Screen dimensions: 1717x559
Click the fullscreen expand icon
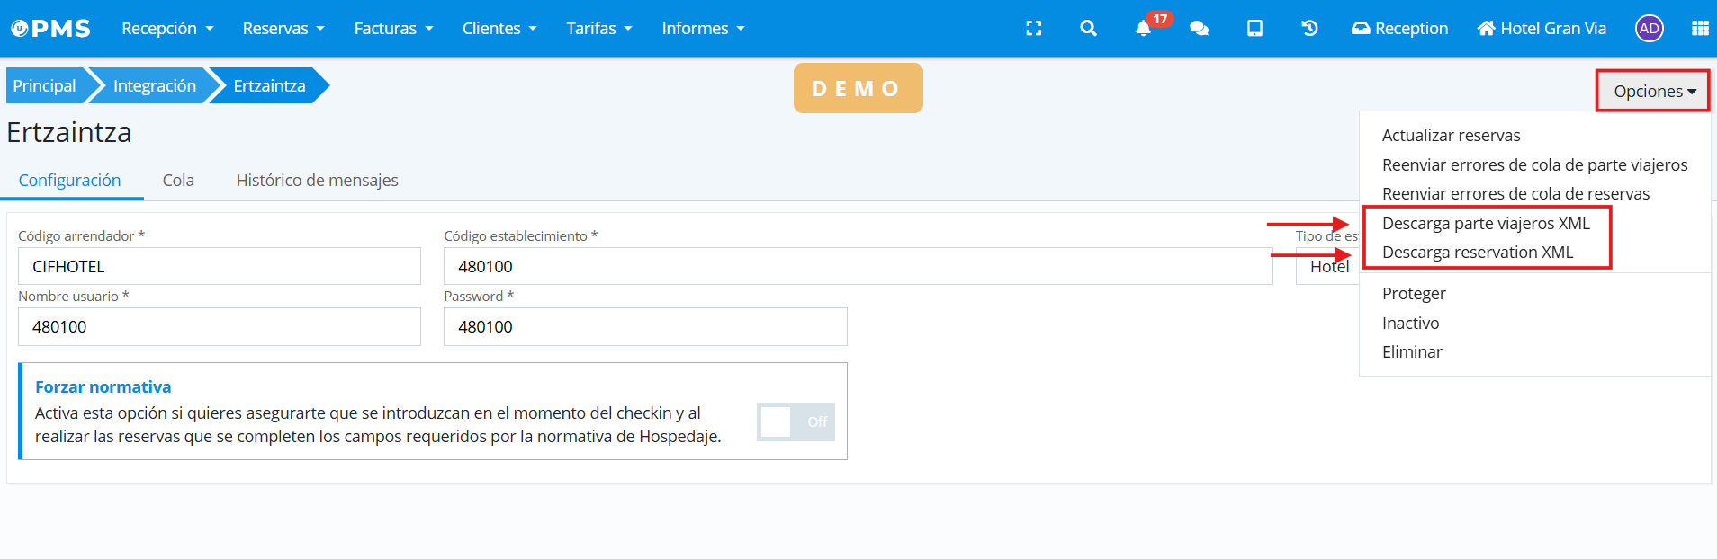coord(1034,29)
